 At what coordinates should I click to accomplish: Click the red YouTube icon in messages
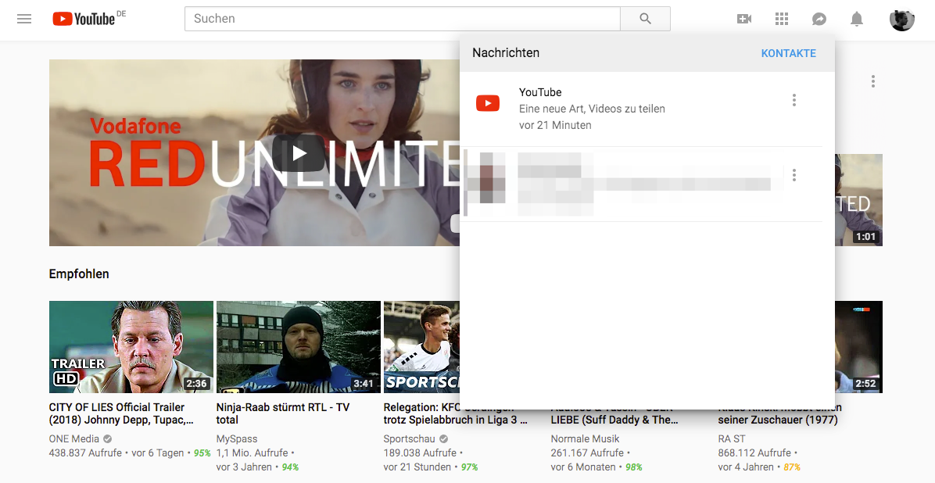coord(488,103)
